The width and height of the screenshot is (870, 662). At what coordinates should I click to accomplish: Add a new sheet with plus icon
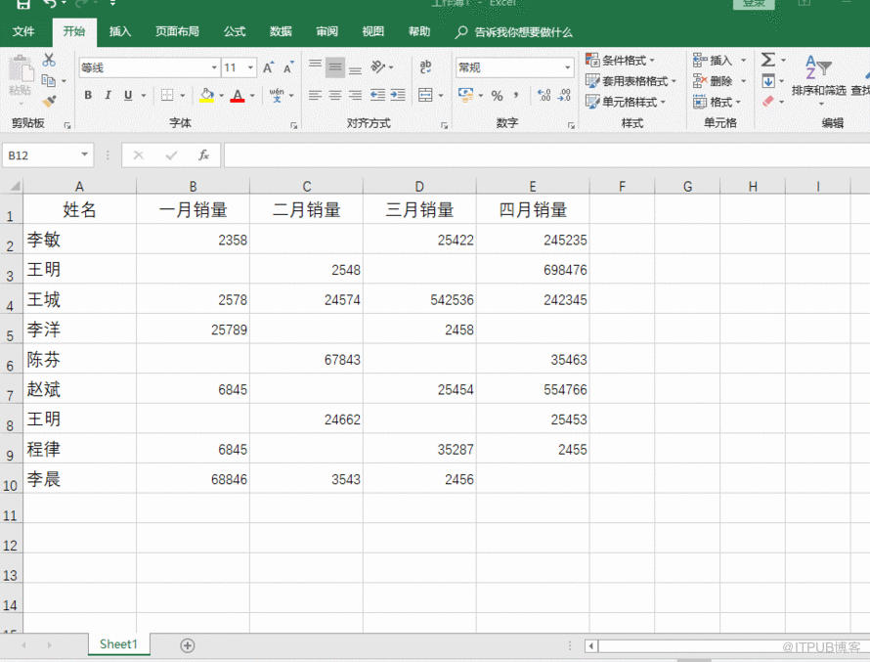(188, 645)
